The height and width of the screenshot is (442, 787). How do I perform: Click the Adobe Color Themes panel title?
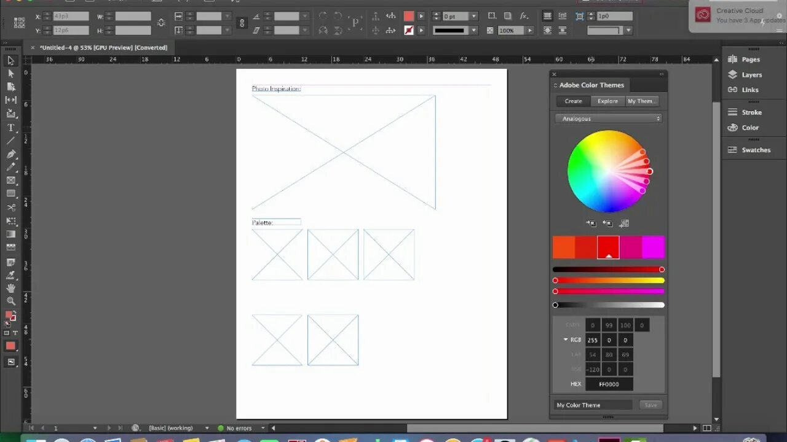click(591, 85)
